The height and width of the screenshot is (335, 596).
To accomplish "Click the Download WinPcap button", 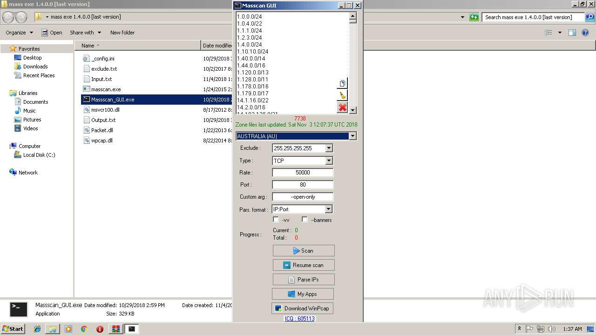I will pyautogui.click(x=303, y=308).
